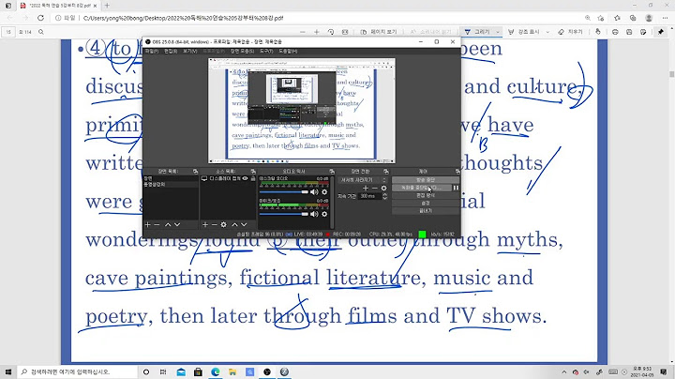Expand the Draw tool options arrow
Image resolution: width=675 pixels, height=379 pixels.
coord(498,32)
